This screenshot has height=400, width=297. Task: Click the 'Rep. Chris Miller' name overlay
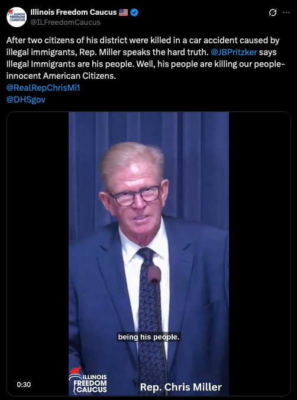(181, 387)
